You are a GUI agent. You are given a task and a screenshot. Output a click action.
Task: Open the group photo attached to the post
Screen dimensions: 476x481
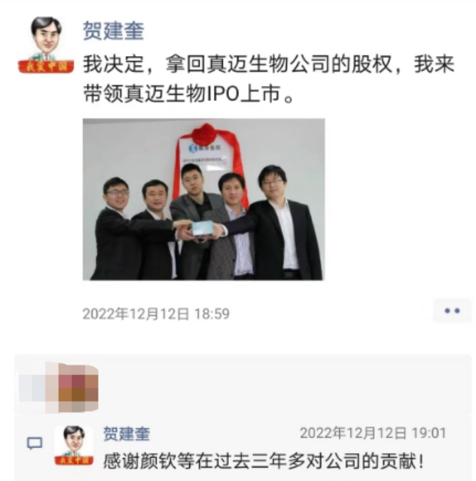[x=204, y=199]
